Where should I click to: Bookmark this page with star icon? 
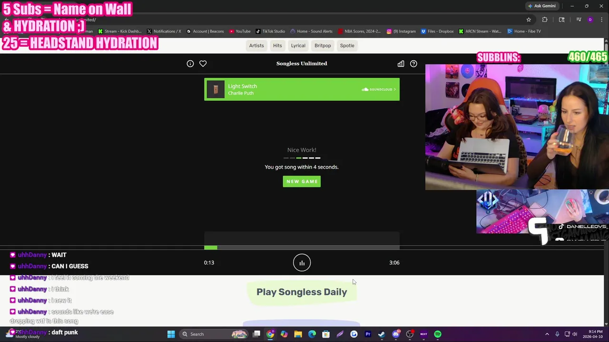tap(529, 19)
